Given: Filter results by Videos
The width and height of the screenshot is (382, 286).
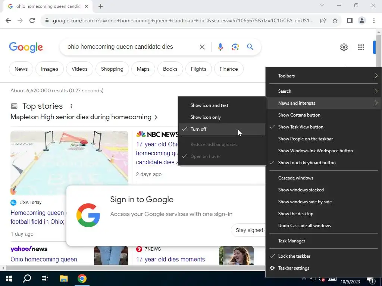Looking at the screenshot, I should point(79,69).
